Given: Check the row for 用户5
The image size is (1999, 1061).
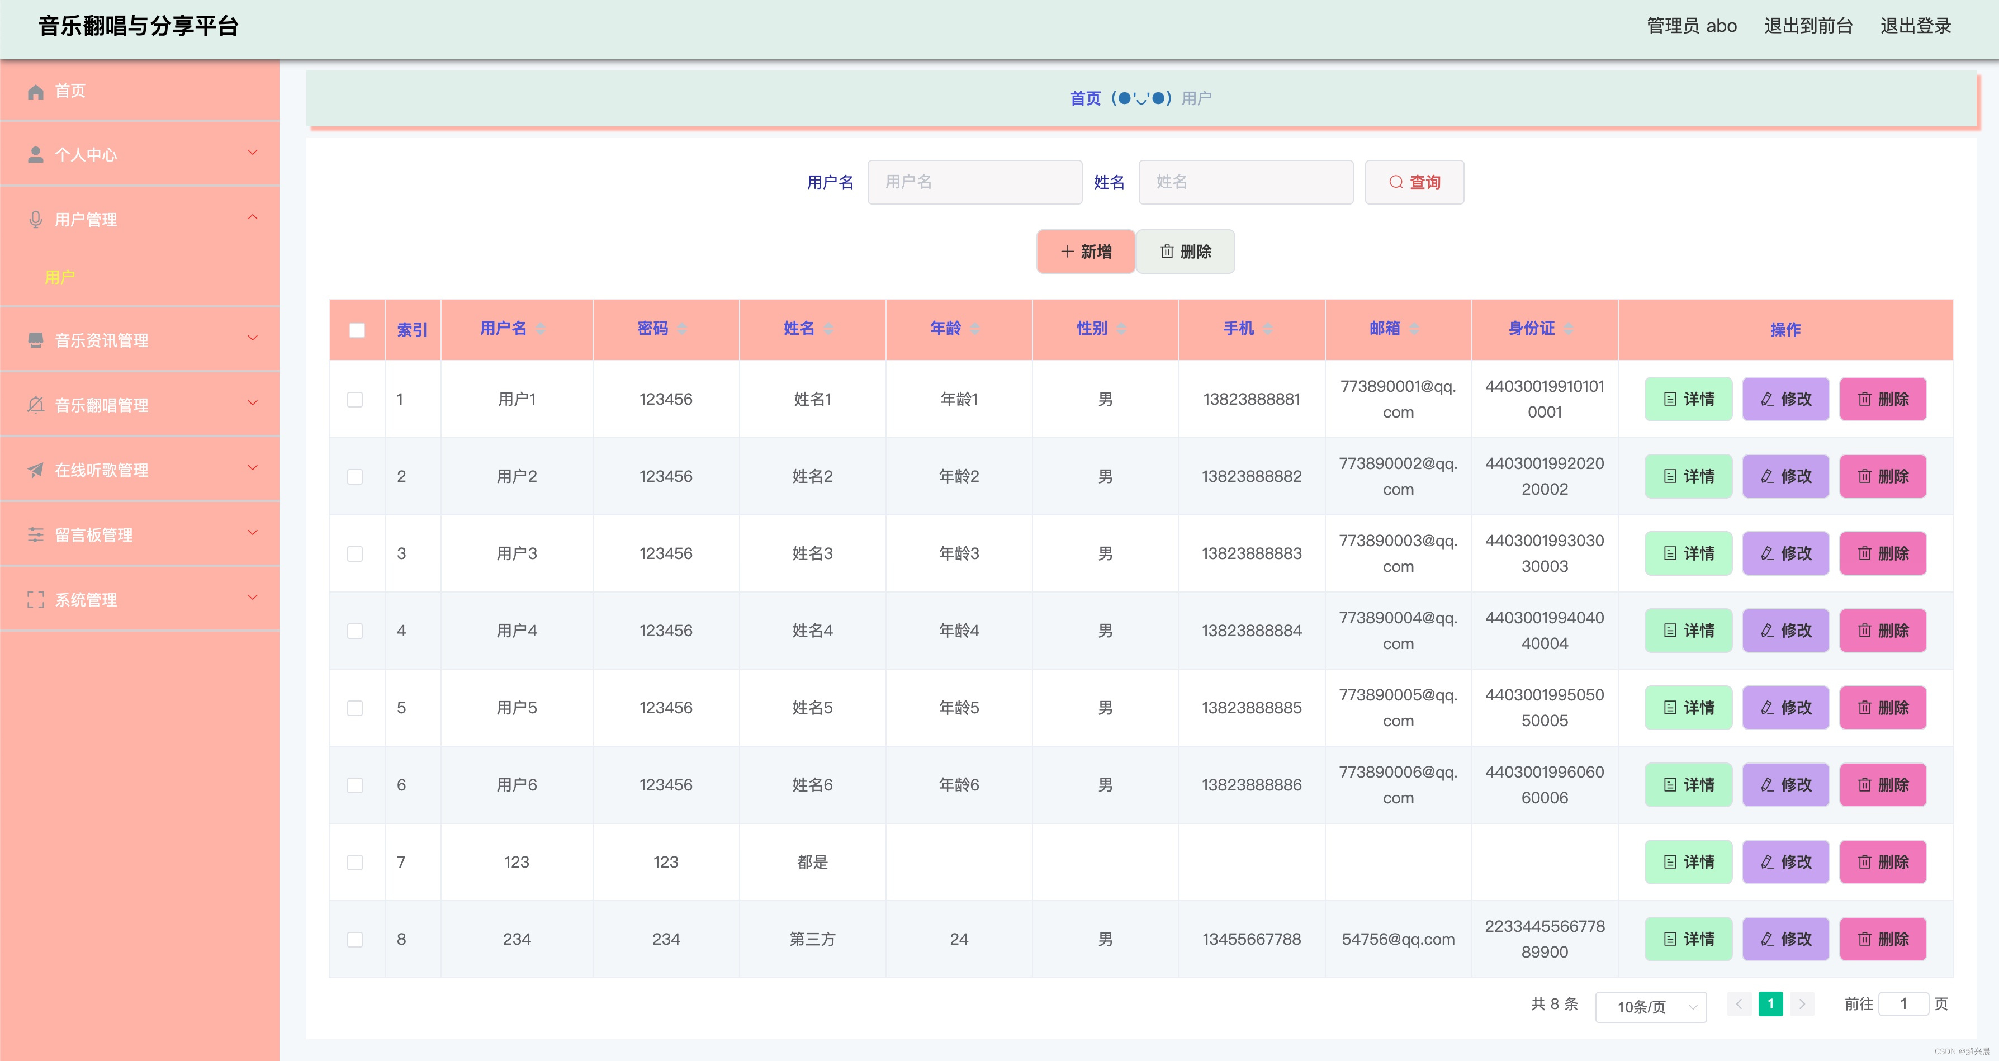Looking at the screenshot, I should click(354, 708).
